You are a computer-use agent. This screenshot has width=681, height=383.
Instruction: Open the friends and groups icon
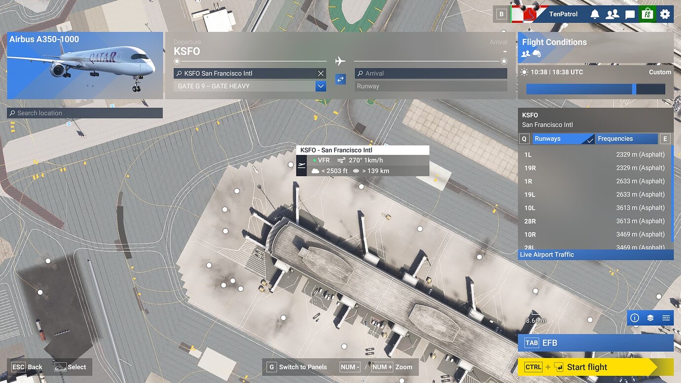click(x=612, y=14)
